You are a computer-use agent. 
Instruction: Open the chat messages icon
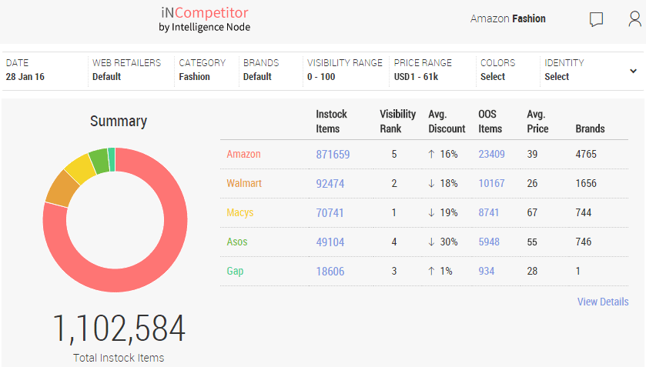point(596,19)
